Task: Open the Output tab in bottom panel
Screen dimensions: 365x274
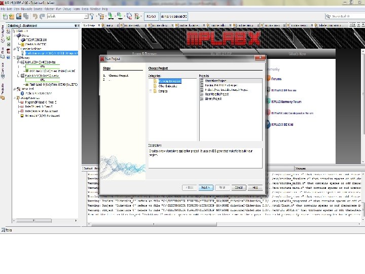Action: pyautogui.click(x=88, y=168)
